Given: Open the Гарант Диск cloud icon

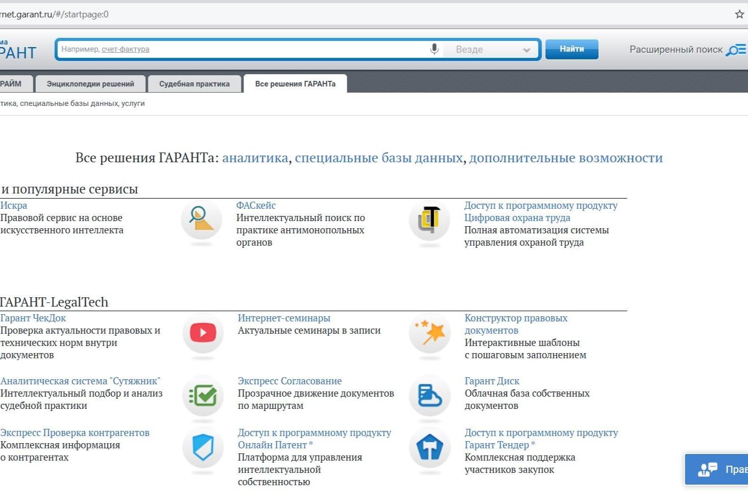Looking at the screenshot, I should pos(429,396).
